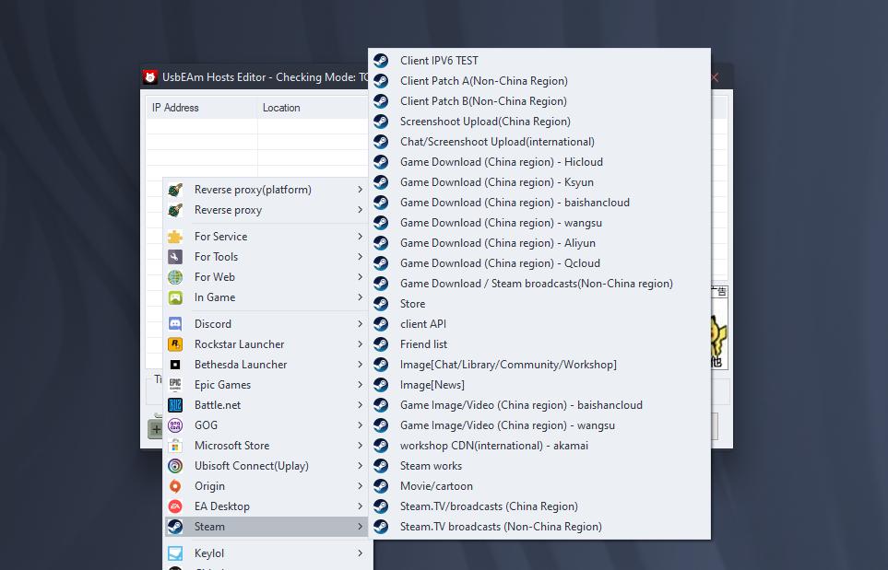The width and height of the screenshot is (888, 570).
Task: Expand the Keylol submenu arrow
Action: (360, 553)
